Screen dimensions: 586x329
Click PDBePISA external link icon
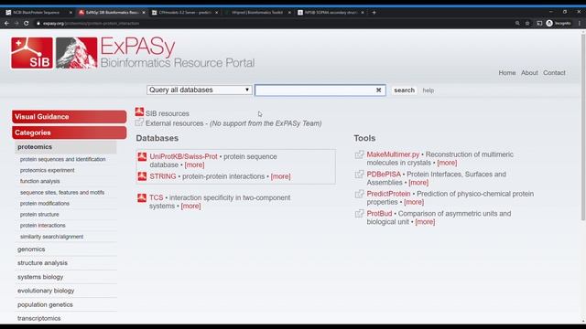click(x=359, y=175)
